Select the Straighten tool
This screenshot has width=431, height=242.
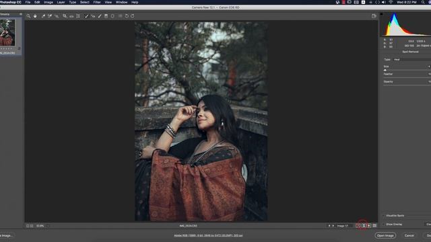click(71, 16)
